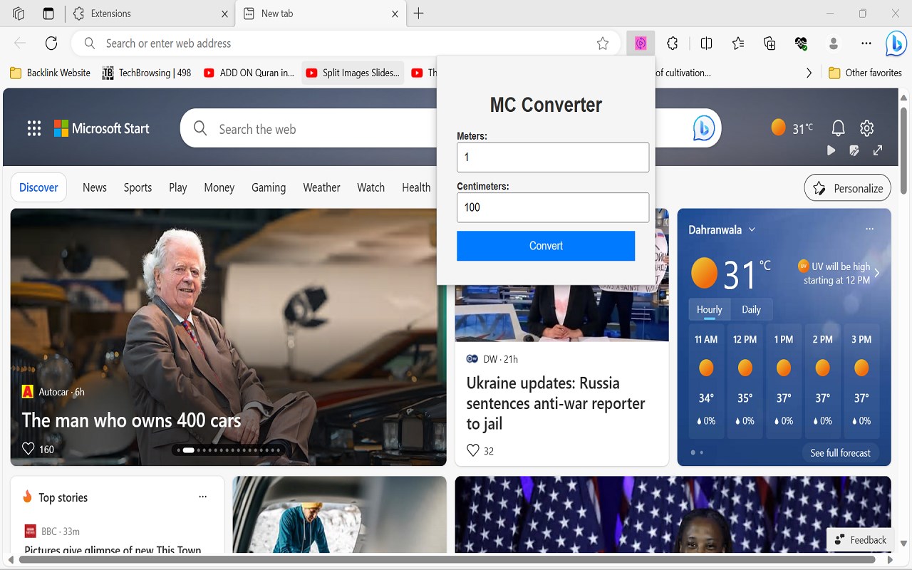
Task: Open the 400 cars headline article
Action: [131, 420]
